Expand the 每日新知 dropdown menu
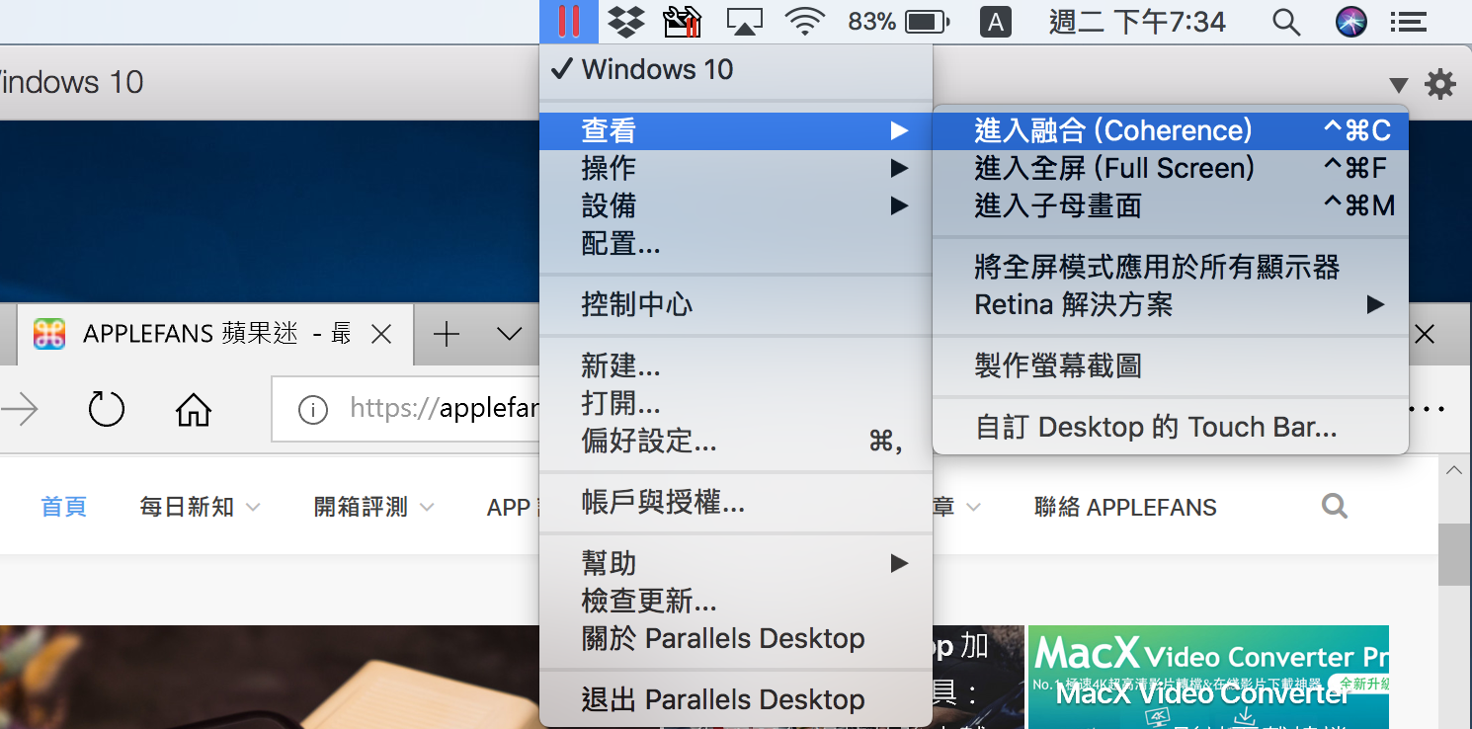 point(200,507)
